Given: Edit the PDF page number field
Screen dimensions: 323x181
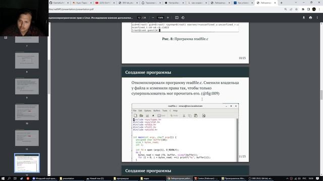Looking at the screenshot, I should point(139,18).
